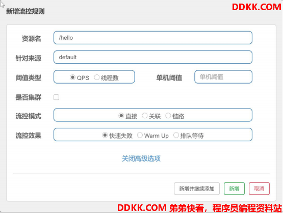Image resolution: width=283 pixels, height=213 pixels.
Task: Click the 流控模式 field label
Action: click(29, 116)
